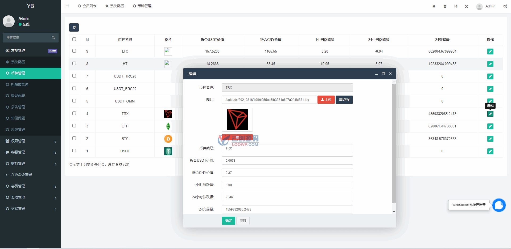Edit the ETH row pencil icon

click(x=490, y=126)
